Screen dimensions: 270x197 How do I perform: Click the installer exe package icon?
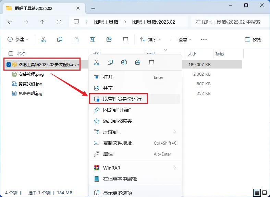pyautogui.click(x=14, y=64)
